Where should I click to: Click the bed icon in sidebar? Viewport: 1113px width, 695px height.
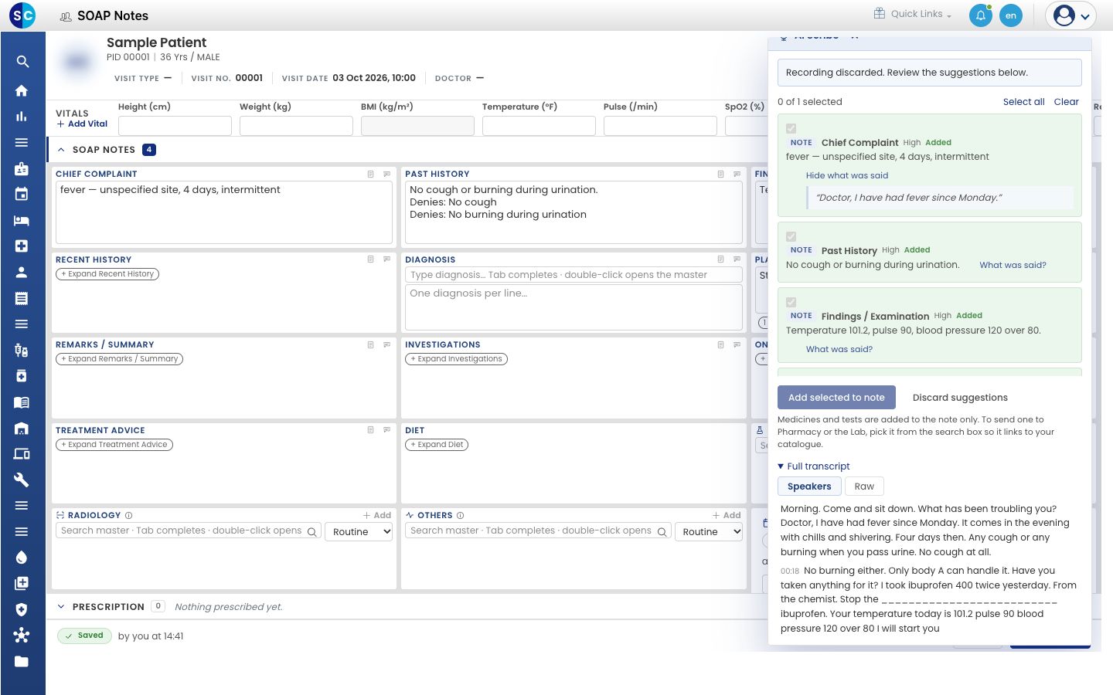22,220
